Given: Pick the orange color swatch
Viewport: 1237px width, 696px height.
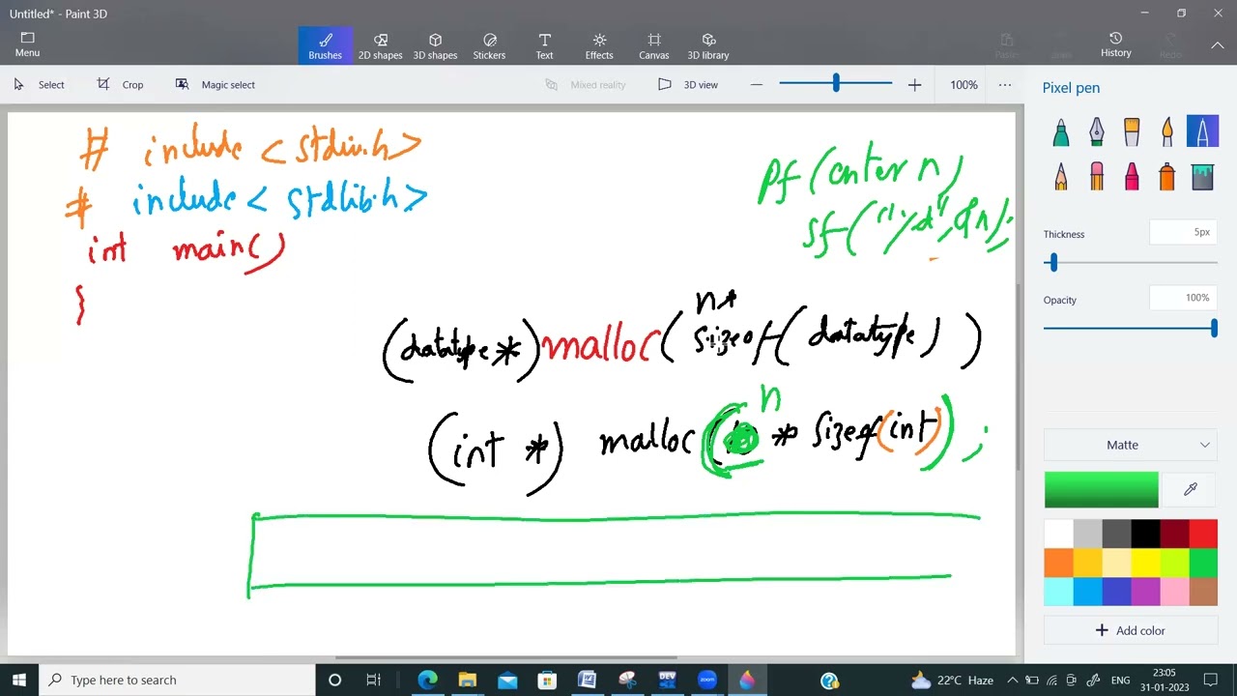Looking at the screenshot, I should (1058, 563).
